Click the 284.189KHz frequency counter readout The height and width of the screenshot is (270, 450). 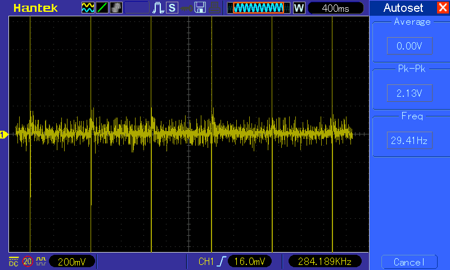pyautogui.click(x=325, y=262)
